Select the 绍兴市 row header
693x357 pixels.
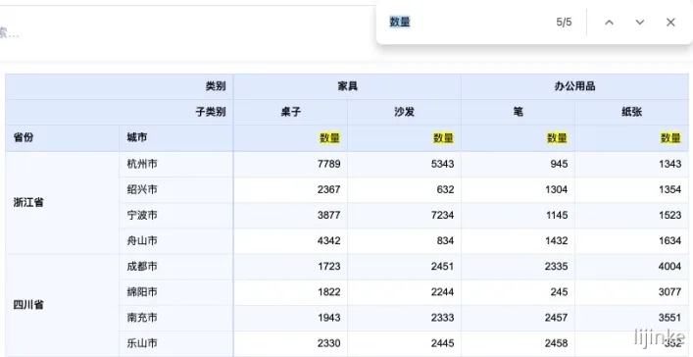(x=176, y=190)
